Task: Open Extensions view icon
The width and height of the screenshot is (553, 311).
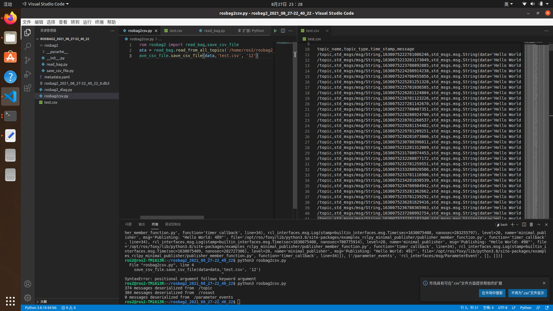Action: tap(28, 88)
